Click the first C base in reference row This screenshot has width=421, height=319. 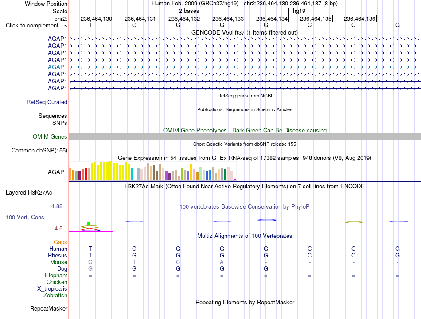tap(310, 25)
